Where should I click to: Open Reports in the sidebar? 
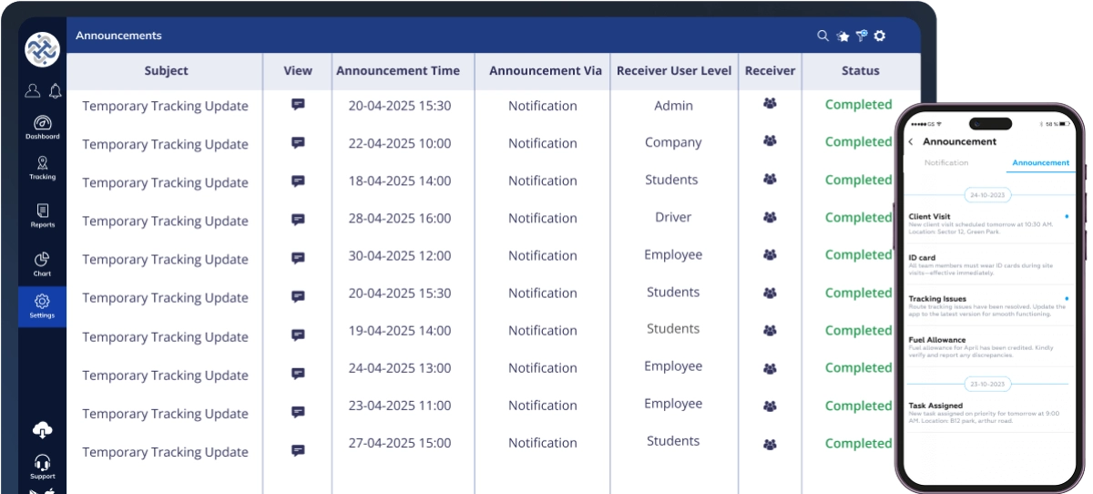click(x=42, y=215)
